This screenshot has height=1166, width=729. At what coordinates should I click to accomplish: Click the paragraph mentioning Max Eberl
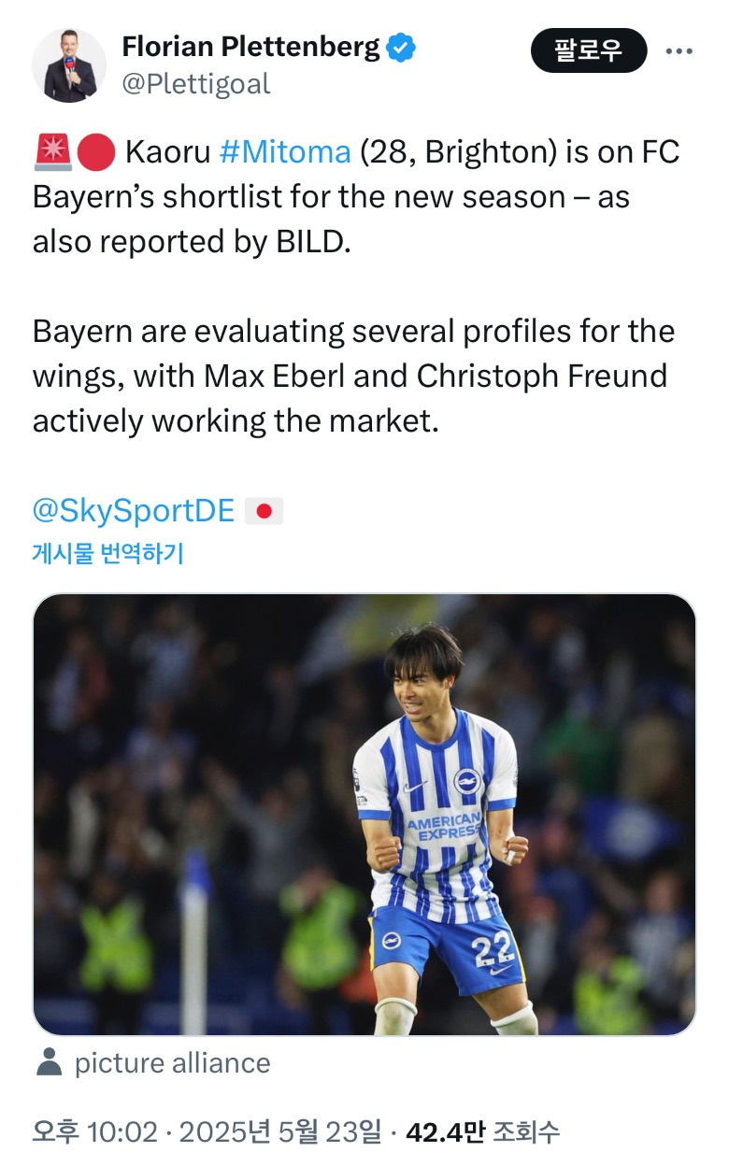tap(353, 377)
